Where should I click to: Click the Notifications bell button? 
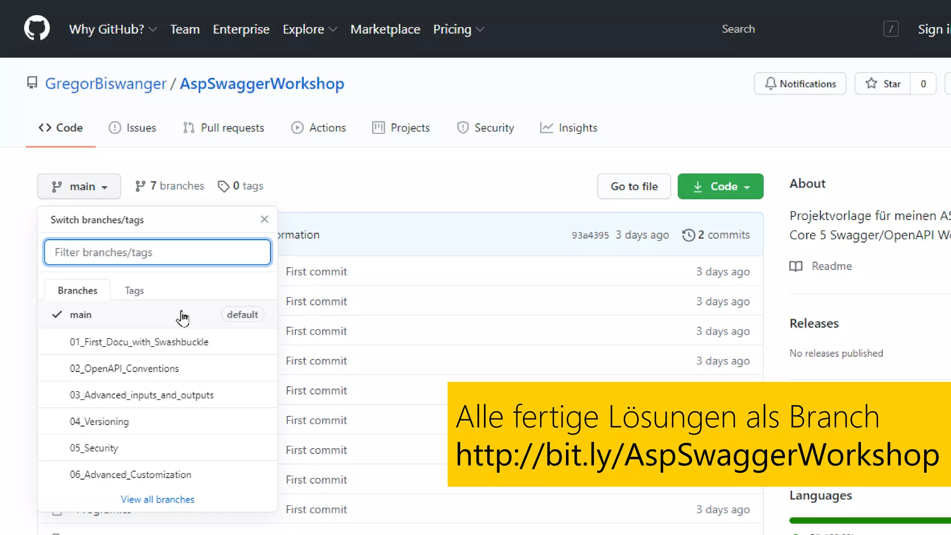800,84
